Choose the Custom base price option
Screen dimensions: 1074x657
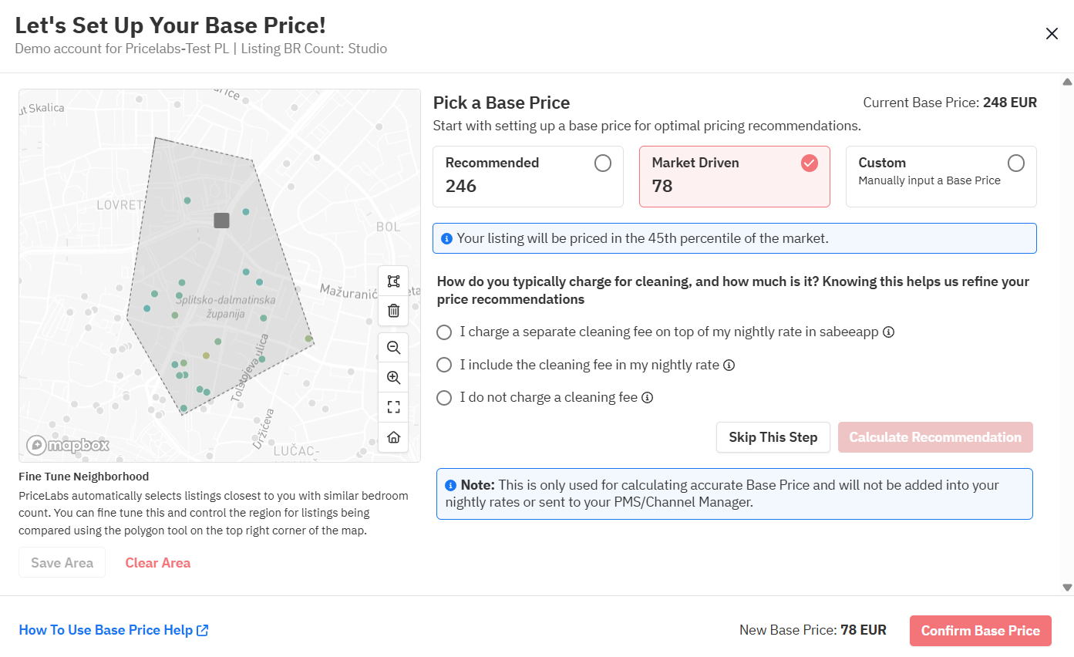1016,163
